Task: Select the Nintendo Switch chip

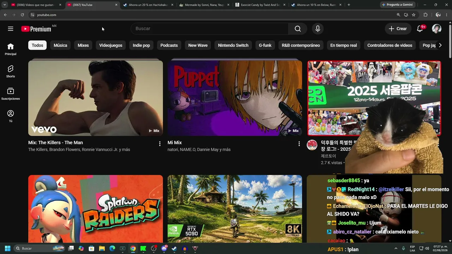Action: click(233, 45)
